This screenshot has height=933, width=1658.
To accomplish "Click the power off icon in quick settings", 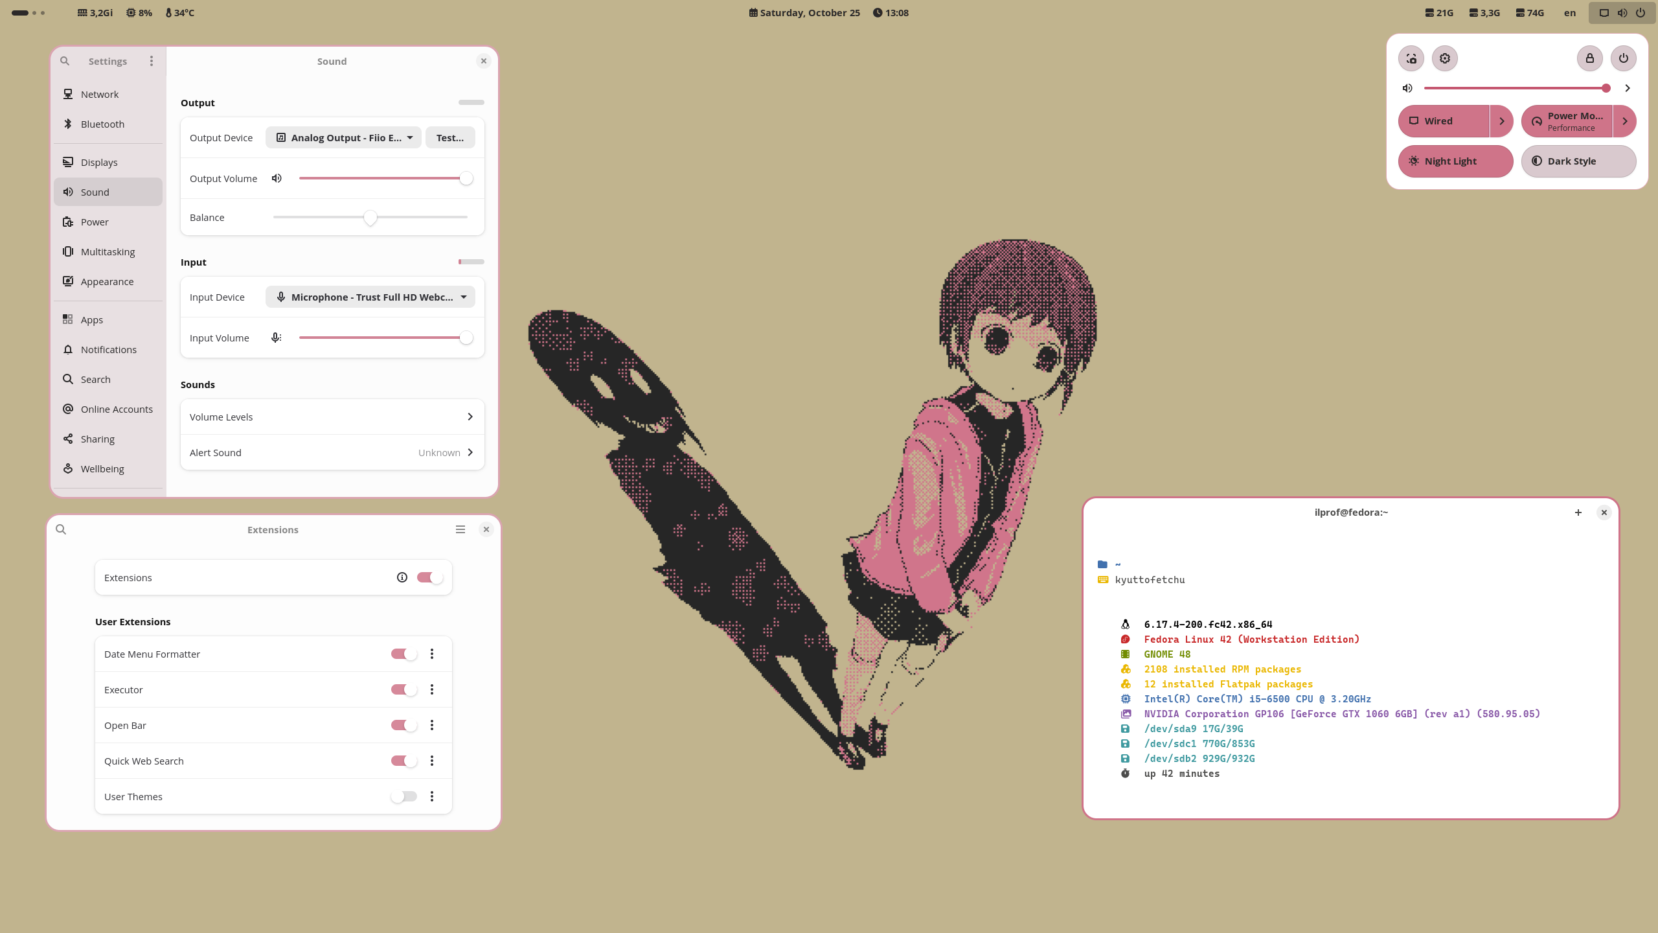I will tap(1623, 58).
